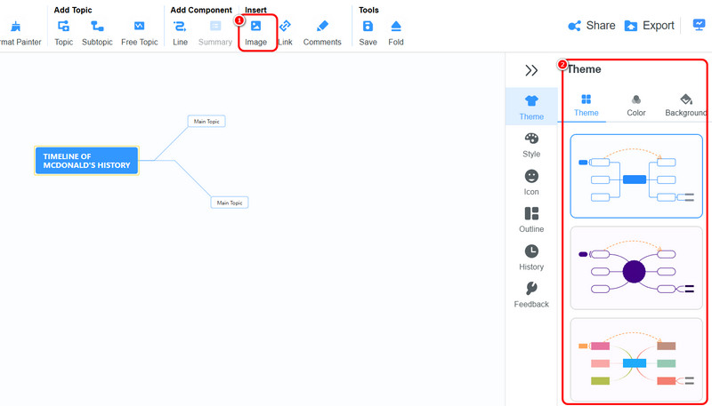Insert a Link
Image resolution: width=712 pixels, height=406 pixels.
click(x=285, y=34)
